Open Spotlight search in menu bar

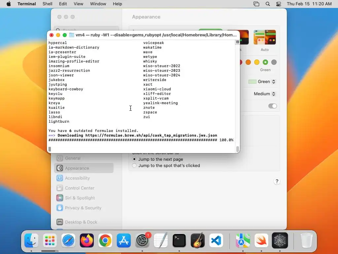[267, 4]
